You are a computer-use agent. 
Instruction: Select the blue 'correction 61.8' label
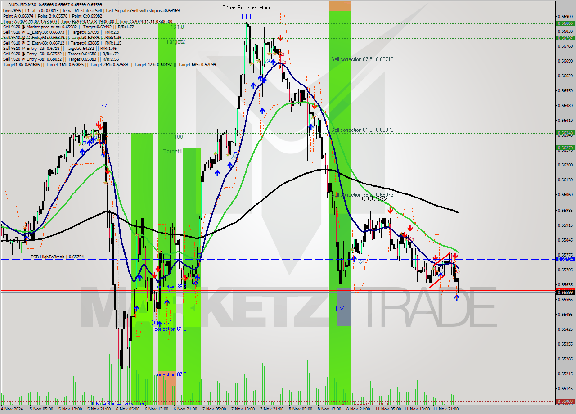(x=171, y=329)
